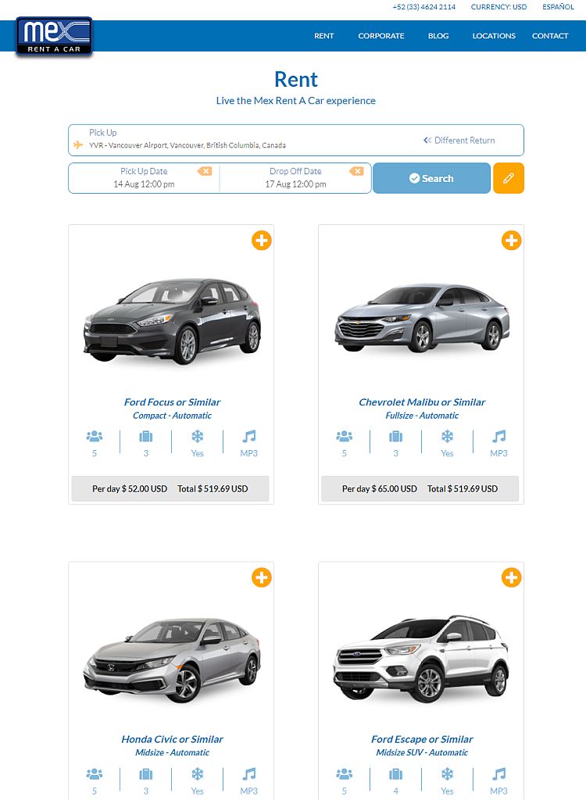Call the +52 (33) 4624 2114 phone link
This screenshot has height=800, width=586.
(423, 6)
